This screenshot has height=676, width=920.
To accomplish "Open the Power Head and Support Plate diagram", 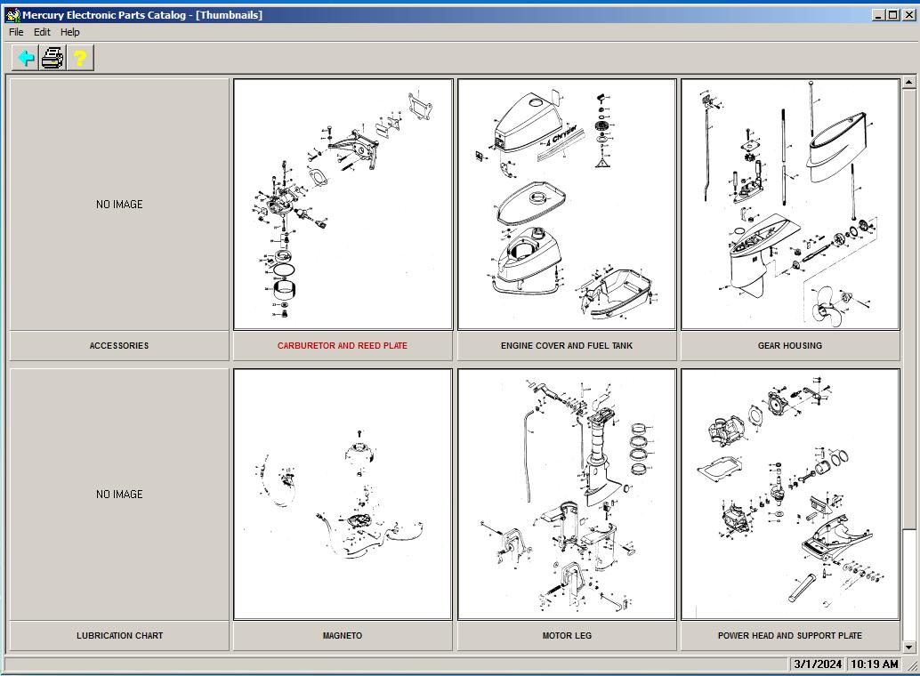I will pyautogui.click(x=790, y=494).
